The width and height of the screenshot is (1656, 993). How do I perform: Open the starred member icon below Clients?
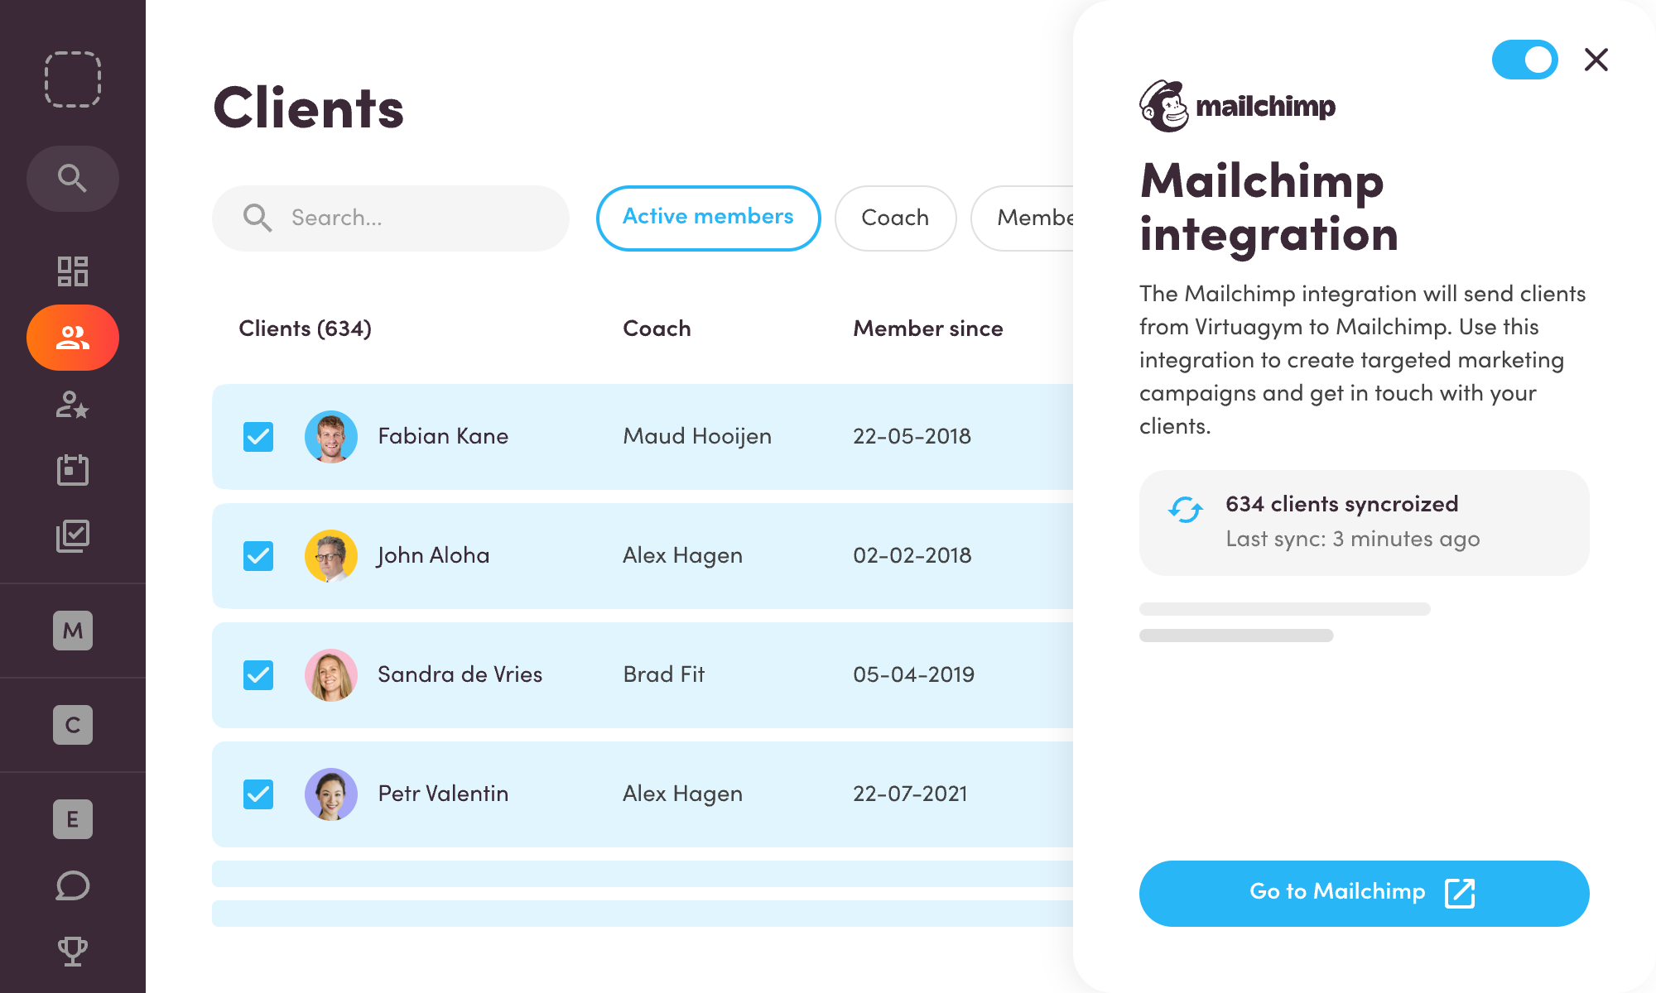tap(73, 405)
